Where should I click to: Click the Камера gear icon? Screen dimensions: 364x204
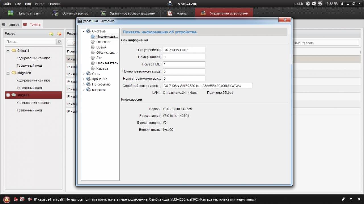93,68
